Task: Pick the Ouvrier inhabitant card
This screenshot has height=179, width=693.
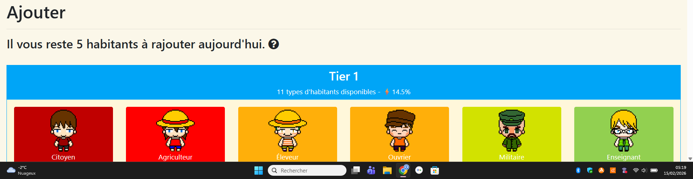Action: pos(400,134)
